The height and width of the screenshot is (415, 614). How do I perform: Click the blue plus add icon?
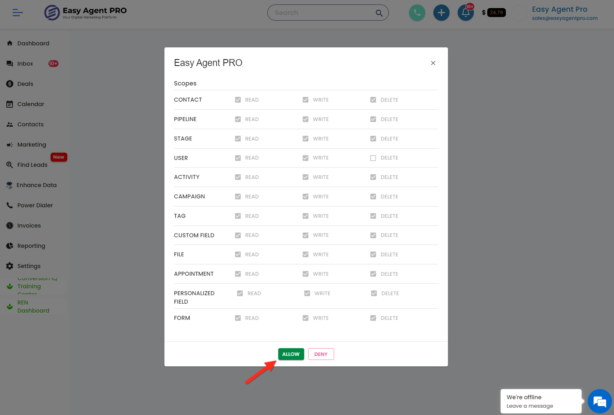441,13
